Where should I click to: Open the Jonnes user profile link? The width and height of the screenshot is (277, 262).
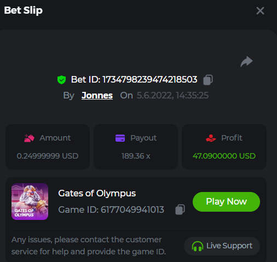click(x=97, y=95)
